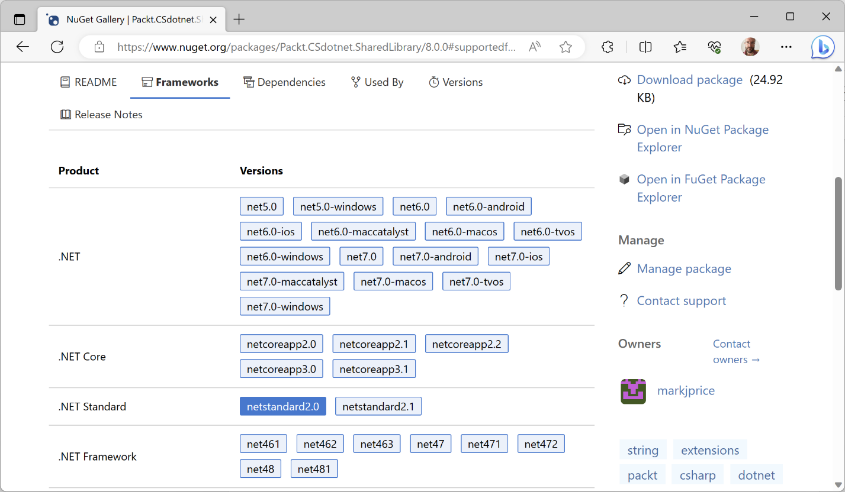Open the Bing chat sidebar icon
Screen dimensions: 845x492
point(822,47)
